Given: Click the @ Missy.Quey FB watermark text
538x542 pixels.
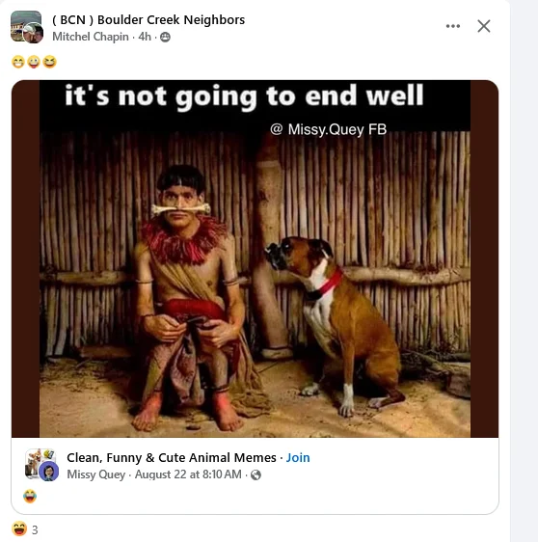Looking at the screenshot, I should (x=328, y=129).
